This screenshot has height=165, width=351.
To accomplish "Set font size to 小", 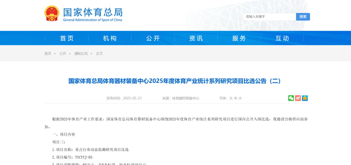I will [x=240, y=98].
